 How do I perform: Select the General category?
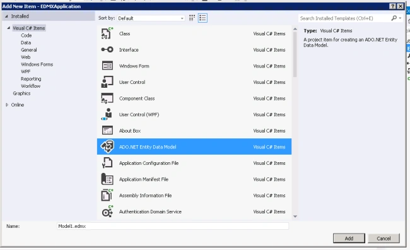click(x=29, y=50)
